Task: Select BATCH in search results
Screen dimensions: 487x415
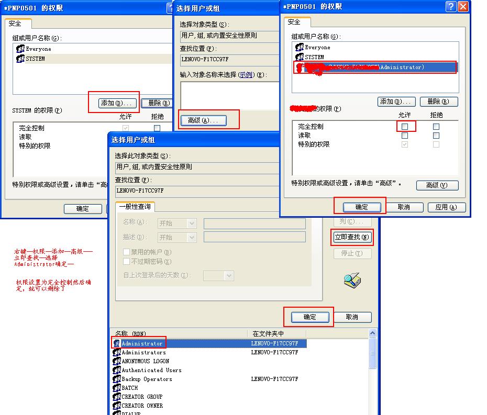Action: click(209, 388)
